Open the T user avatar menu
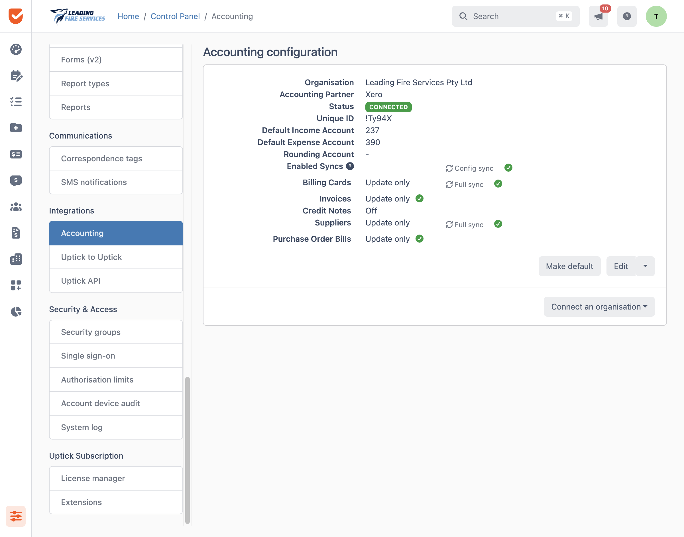The image size is (684, 537). pyautogui.click(x=656, y=16)
